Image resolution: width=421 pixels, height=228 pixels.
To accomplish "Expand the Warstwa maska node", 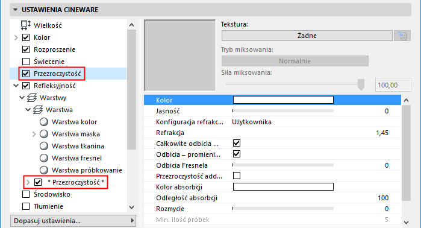I will pos(34,134).
